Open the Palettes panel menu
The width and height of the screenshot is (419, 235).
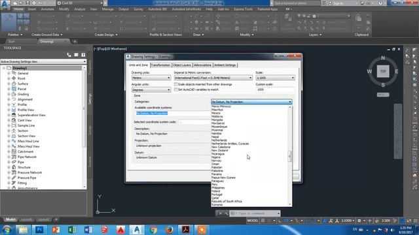(x=15, y=35)
